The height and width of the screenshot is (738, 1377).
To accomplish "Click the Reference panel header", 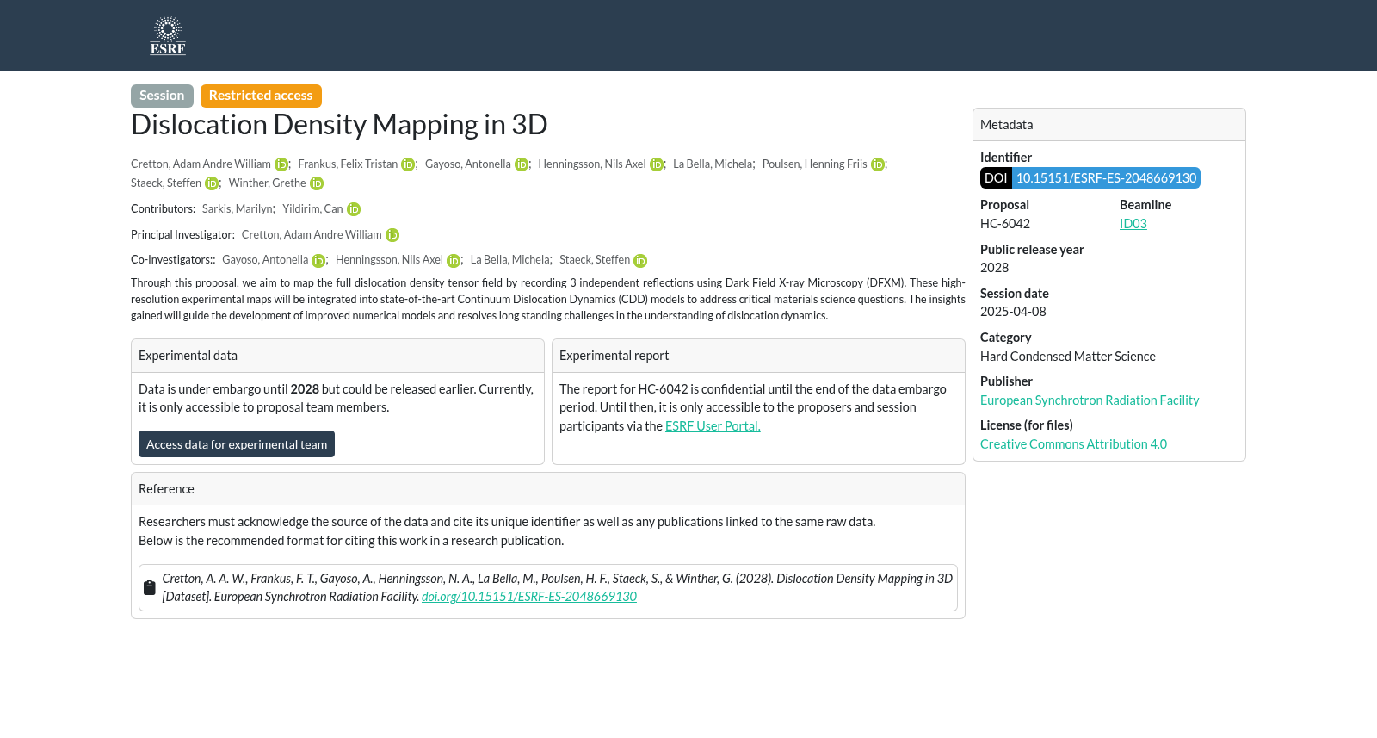I will 548,489.
